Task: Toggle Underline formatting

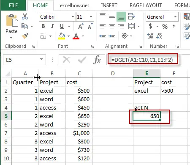Action: 62,26
